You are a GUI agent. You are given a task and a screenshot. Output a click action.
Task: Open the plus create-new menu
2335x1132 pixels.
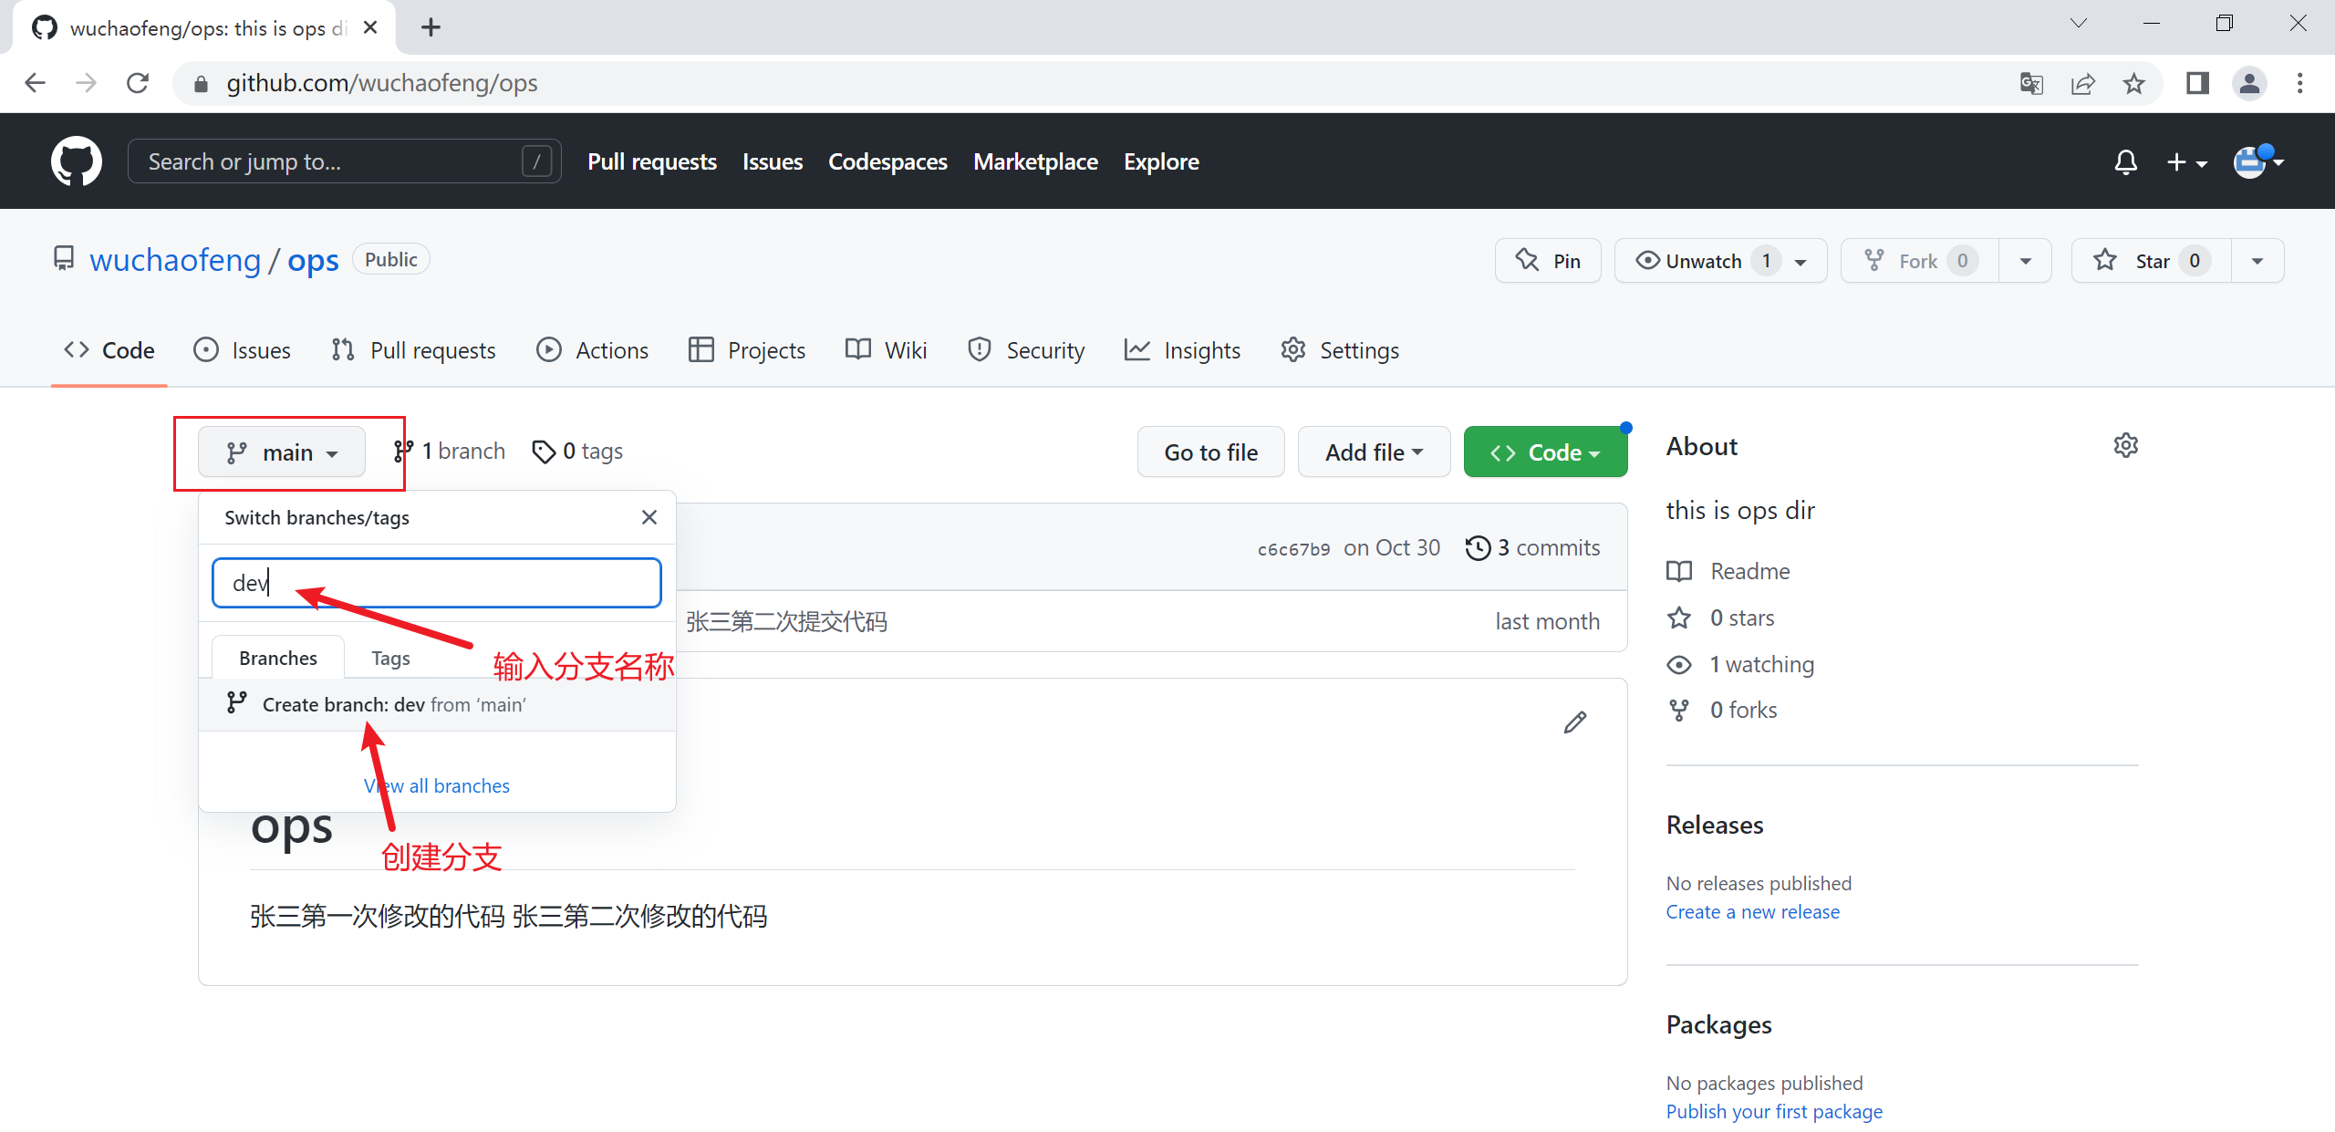click(2186, 161)
